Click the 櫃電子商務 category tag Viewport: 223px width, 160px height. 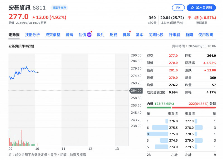click(59, 8)
